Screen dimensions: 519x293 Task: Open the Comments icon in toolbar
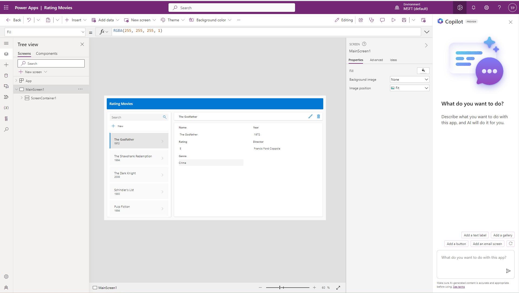[382, 20]
